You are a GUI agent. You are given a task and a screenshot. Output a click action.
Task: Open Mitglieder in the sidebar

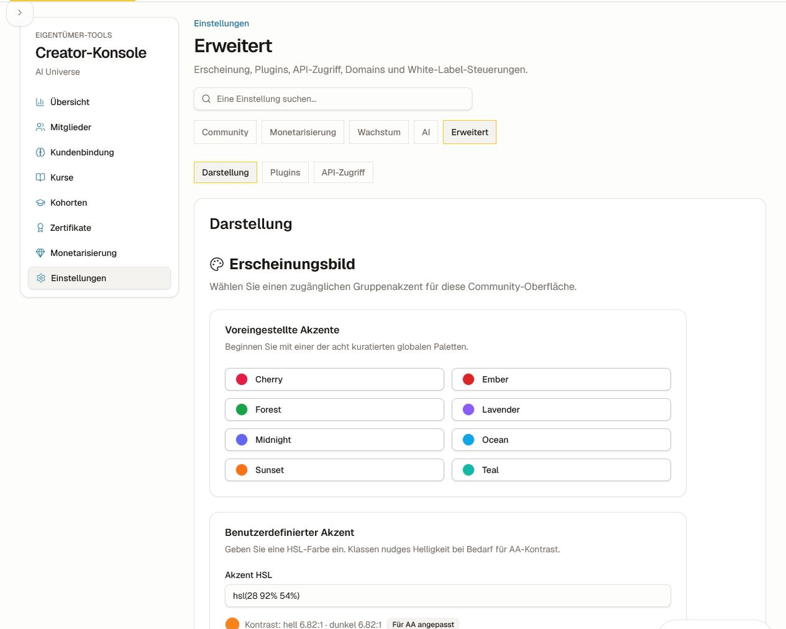(99, 127)
